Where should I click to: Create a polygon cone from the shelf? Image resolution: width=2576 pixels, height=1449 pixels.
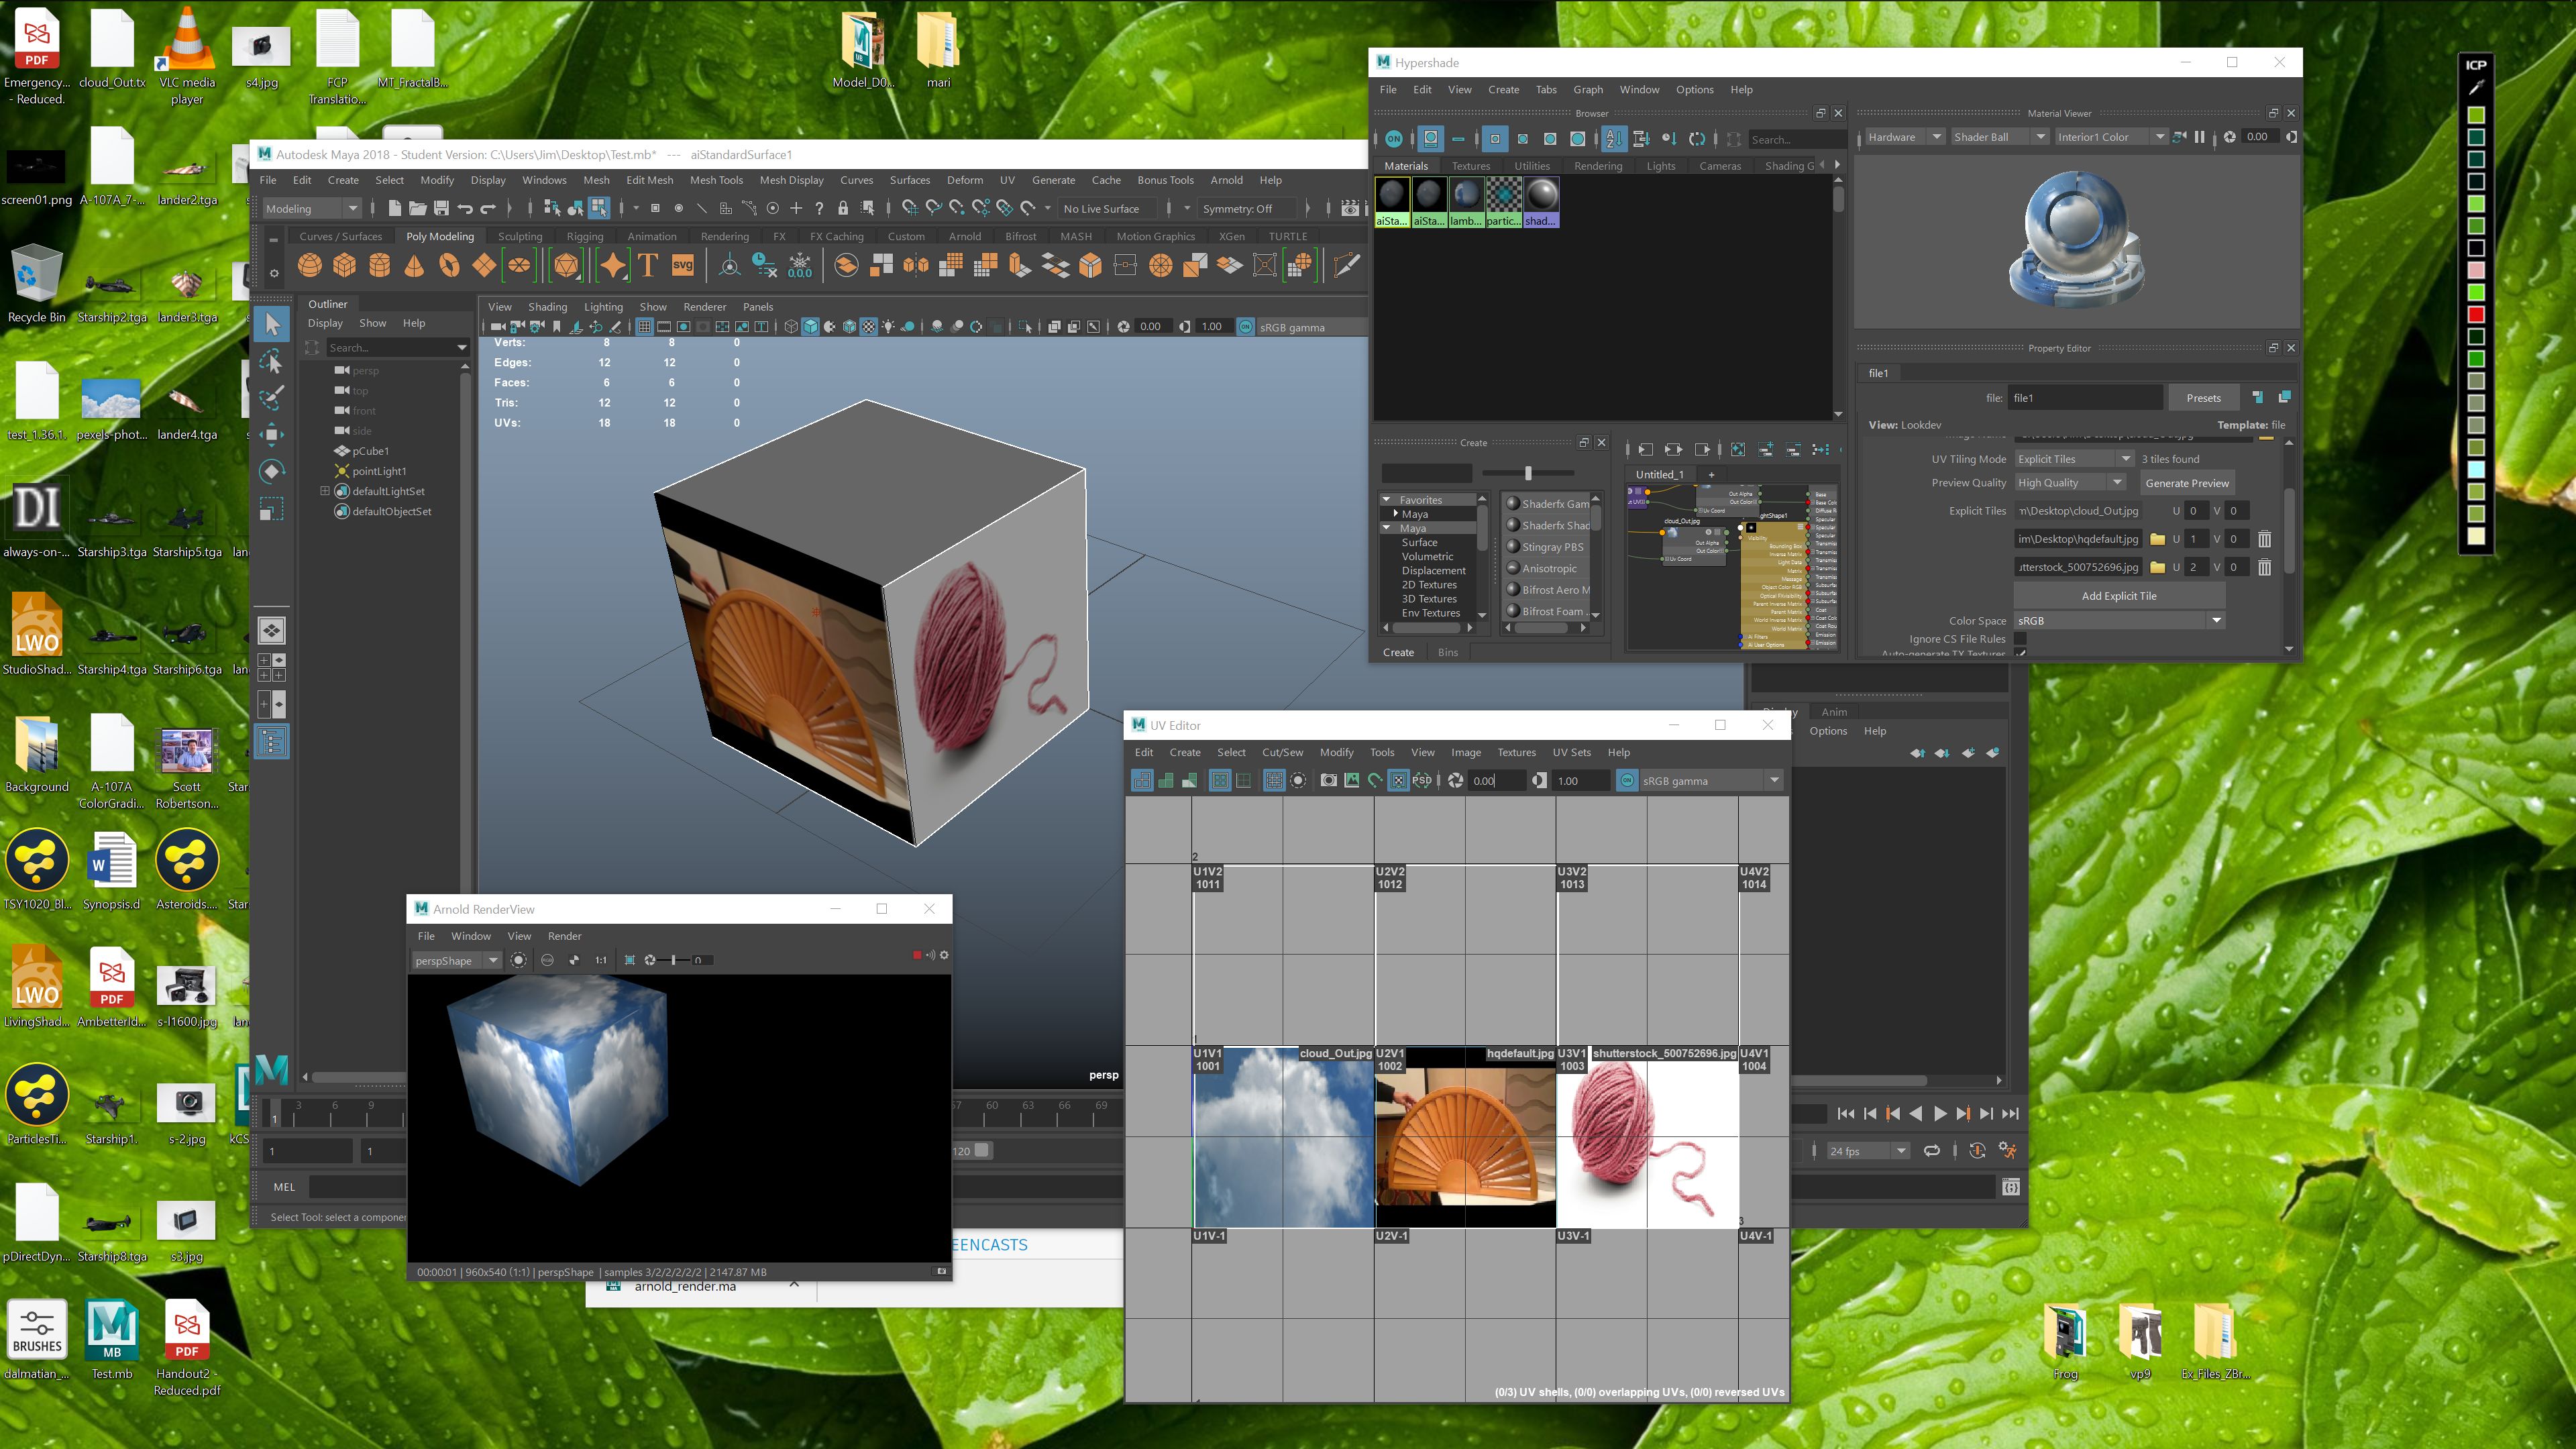coord(414,266)
